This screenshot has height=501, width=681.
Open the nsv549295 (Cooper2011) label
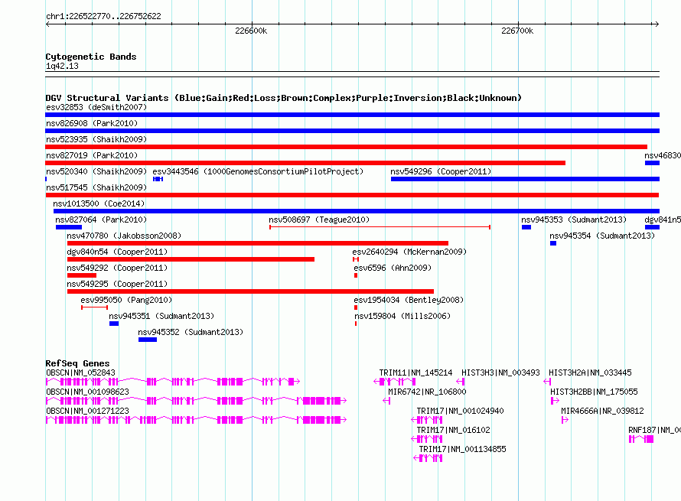click(x=117, y=284)
